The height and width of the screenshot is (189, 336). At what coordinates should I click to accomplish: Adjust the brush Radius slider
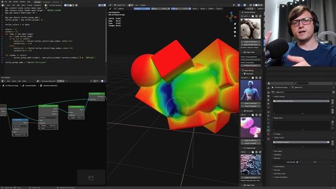161,8
